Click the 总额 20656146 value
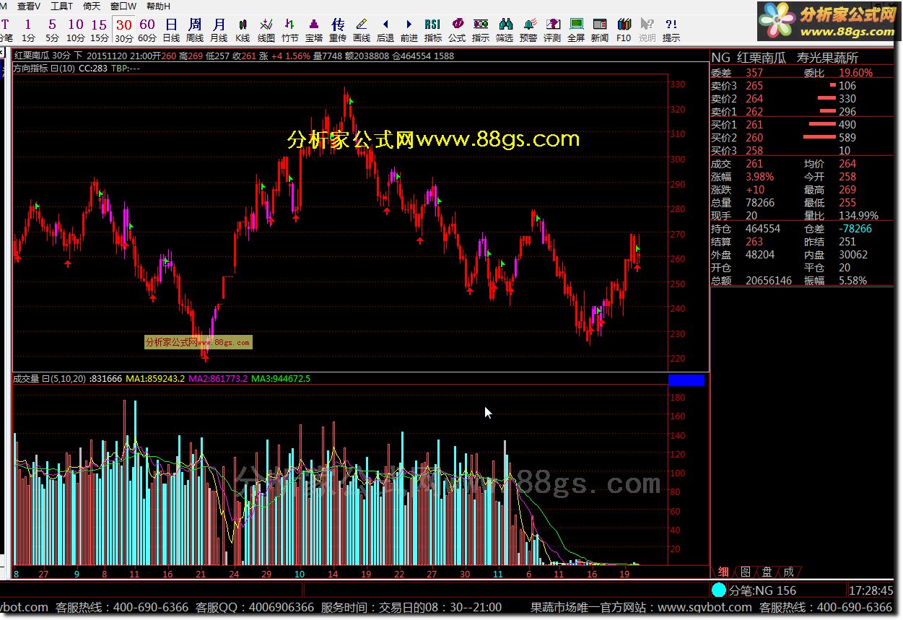903x620 pixels. click(x=769, y=281)
